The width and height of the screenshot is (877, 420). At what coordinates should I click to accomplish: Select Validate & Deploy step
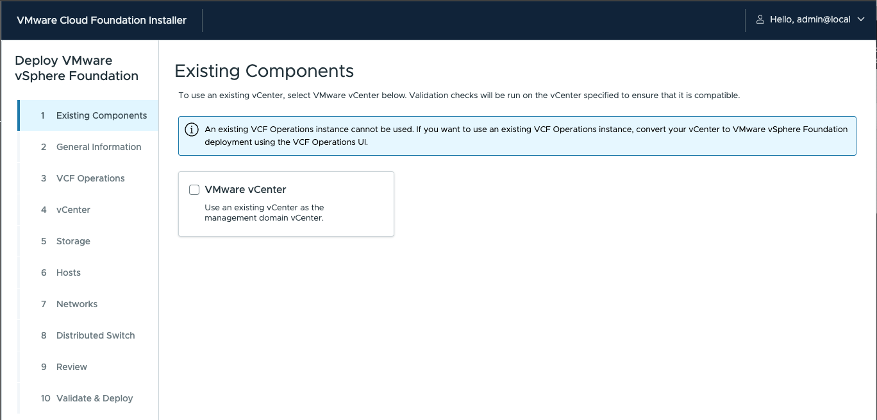(x=94, y=398)
